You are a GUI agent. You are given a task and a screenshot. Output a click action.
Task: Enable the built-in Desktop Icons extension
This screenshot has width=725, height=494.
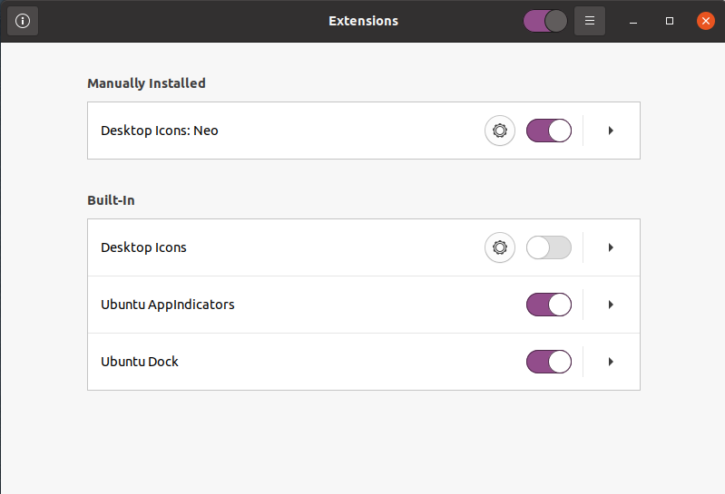click(548, 247)
